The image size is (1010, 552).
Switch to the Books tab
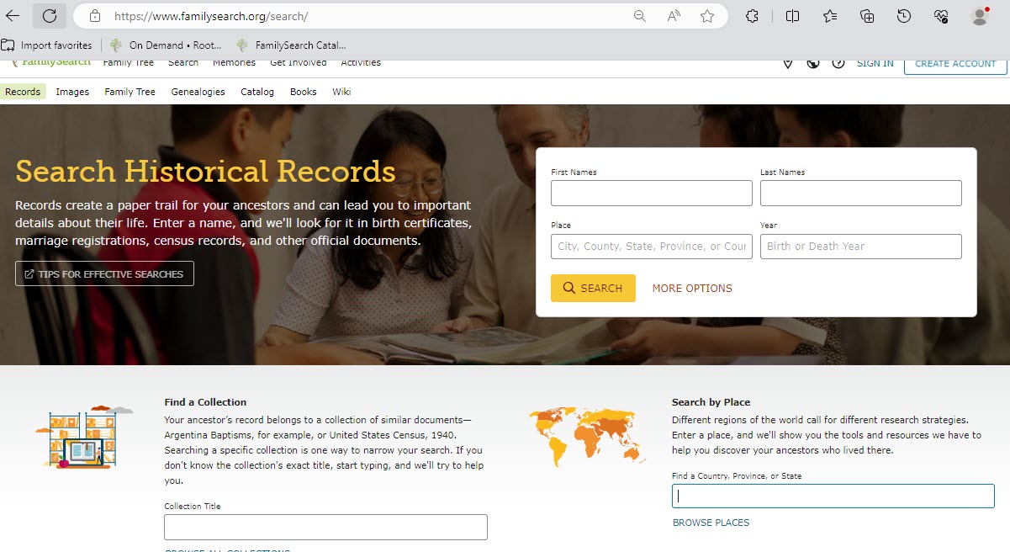click(x=304, y=92)
